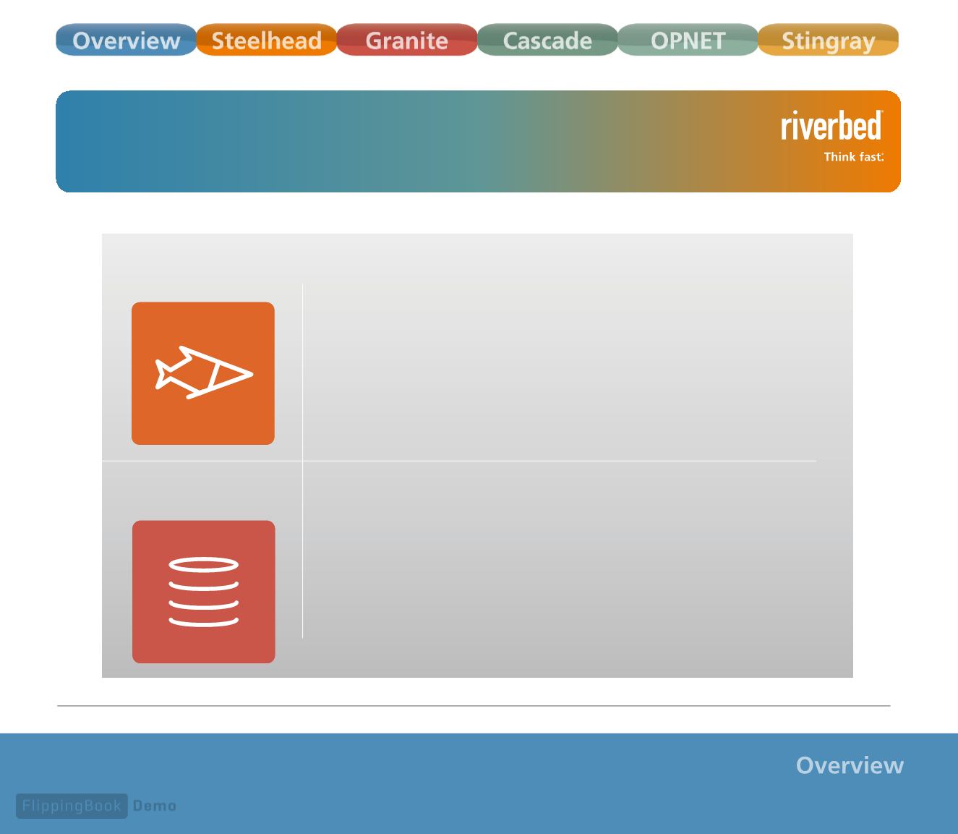
Task: Open the OPNET tab
Action: point(688,40)
